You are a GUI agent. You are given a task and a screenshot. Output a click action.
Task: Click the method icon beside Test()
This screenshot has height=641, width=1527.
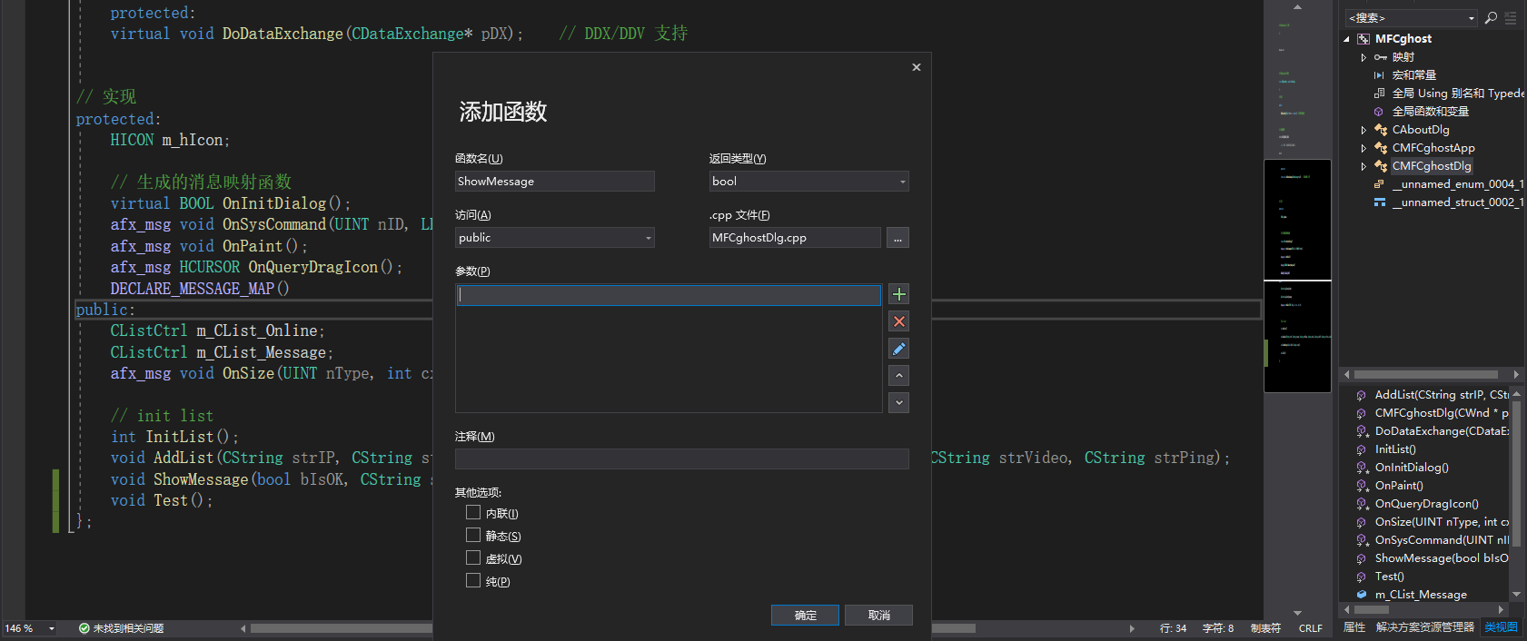point(1362,577)
